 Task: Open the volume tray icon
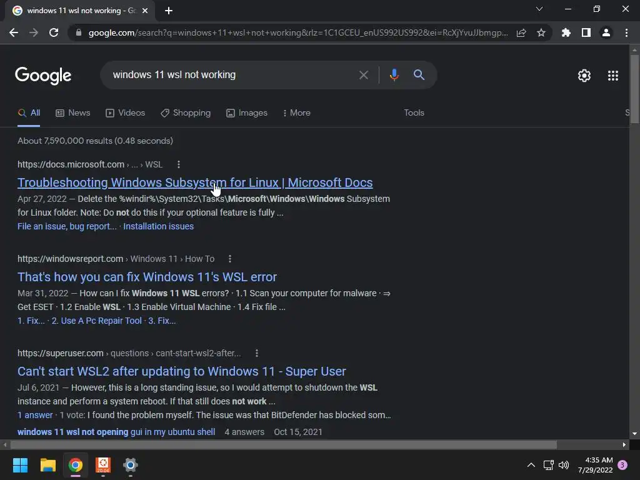(564, 465)
